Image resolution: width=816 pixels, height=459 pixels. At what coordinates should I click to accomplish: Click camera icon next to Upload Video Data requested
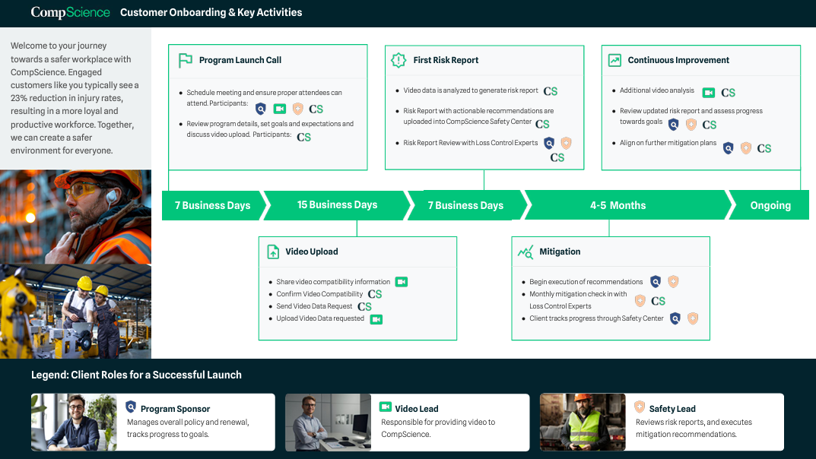click(376, 319)
